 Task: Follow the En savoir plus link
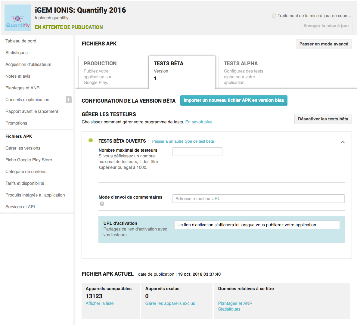(199, 122)
